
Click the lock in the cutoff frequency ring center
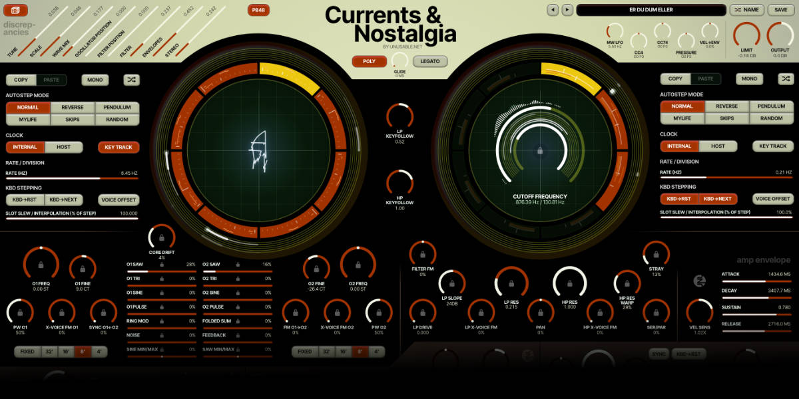click(539, 152)
